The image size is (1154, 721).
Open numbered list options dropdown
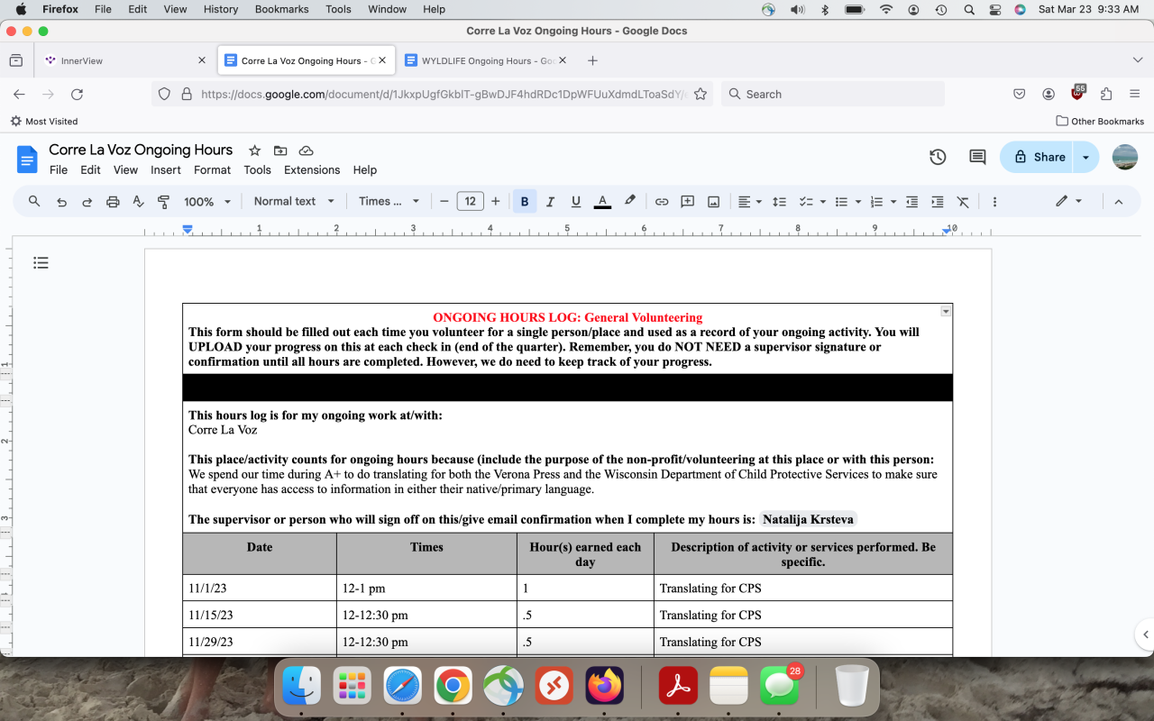click(893, 201)
